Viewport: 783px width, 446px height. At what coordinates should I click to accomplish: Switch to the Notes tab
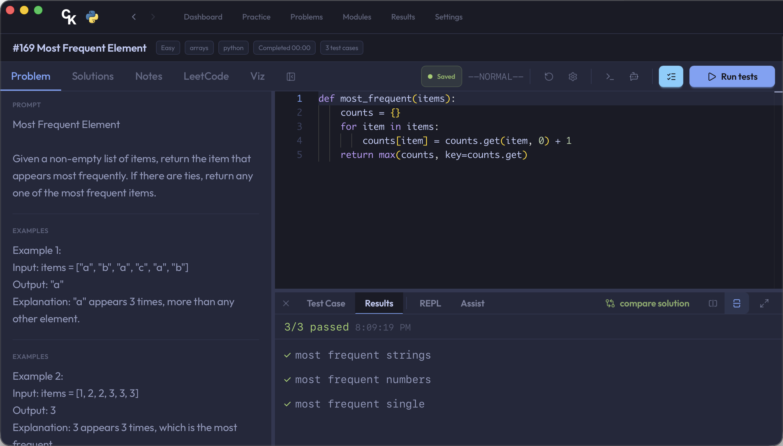point(149,76)
